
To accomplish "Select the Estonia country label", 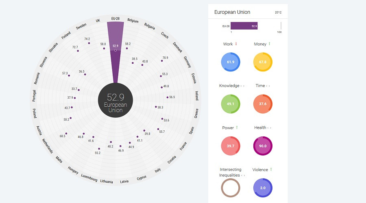I will [x=194, y=78].
